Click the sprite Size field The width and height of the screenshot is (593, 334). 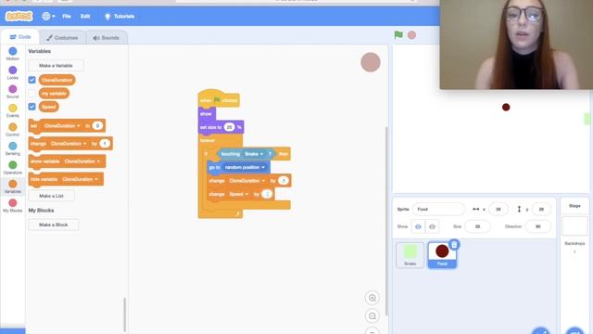click(x=477, y=226)
